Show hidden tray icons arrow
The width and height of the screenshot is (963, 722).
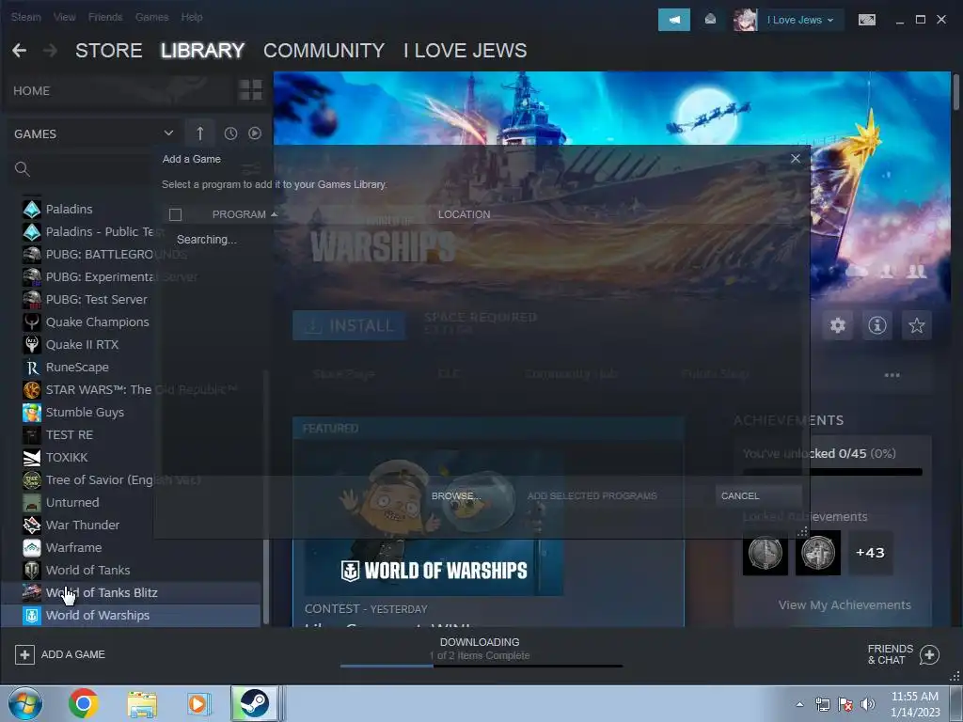[799, 704]
